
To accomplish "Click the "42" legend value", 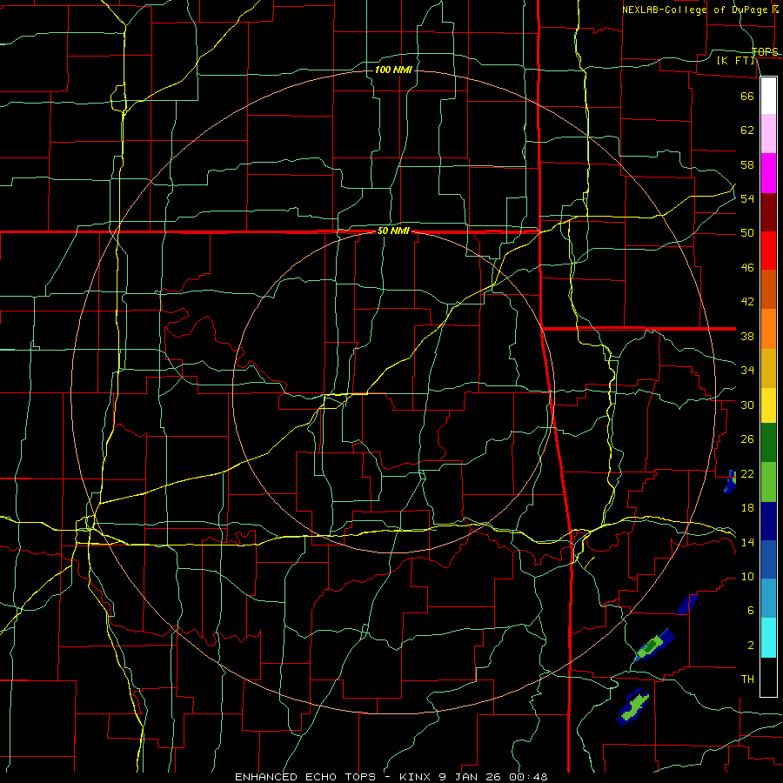I will [747, 302].
